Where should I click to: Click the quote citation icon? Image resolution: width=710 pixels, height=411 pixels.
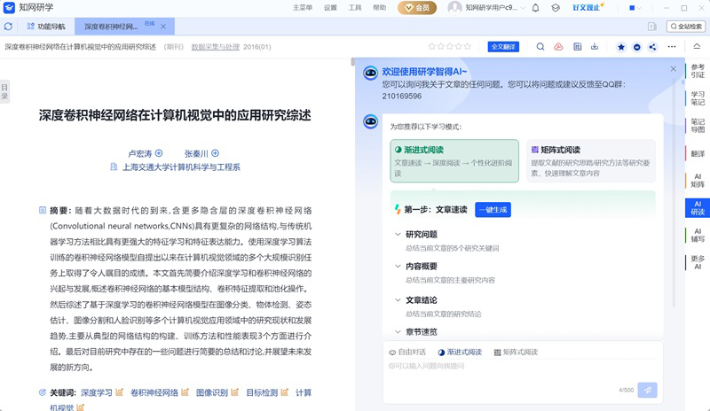click(637, 47)
